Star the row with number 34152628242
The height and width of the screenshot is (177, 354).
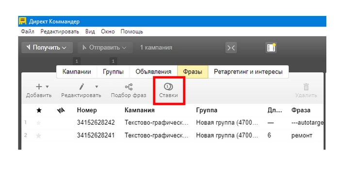coord(39,123)
